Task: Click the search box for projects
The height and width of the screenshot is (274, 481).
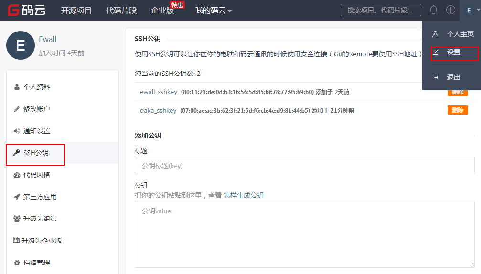Action: pyautogui.click(x=381, y=10)
